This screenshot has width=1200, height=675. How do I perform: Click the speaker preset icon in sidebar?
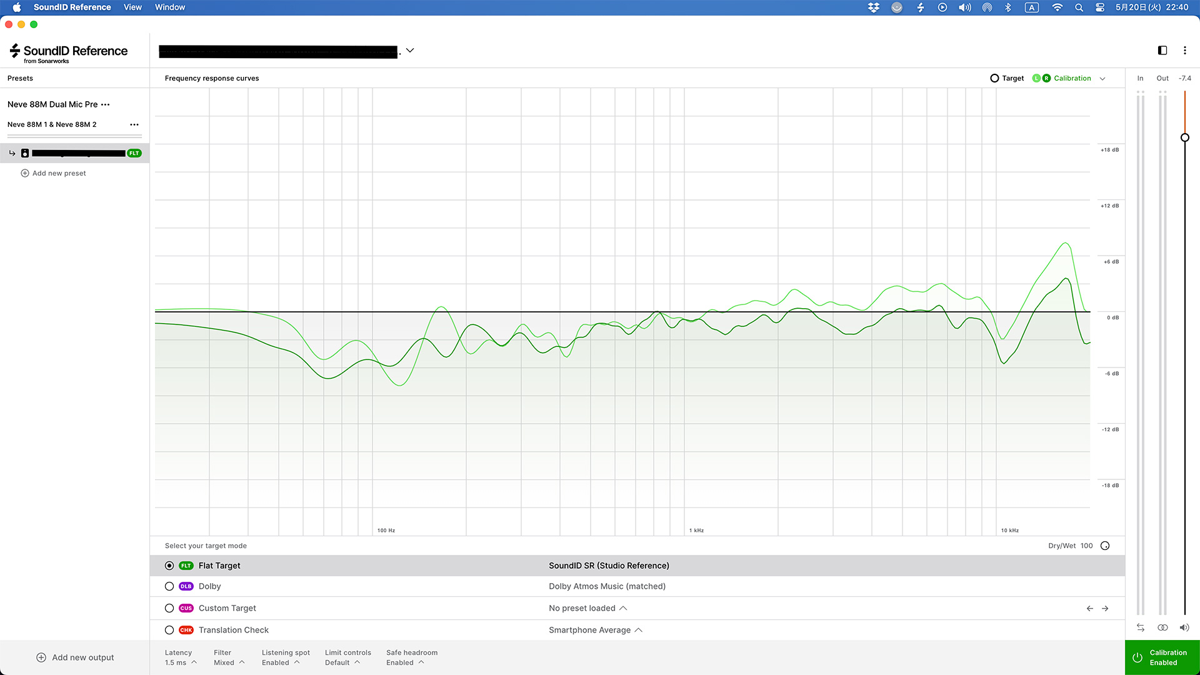(x=25, y=153)
